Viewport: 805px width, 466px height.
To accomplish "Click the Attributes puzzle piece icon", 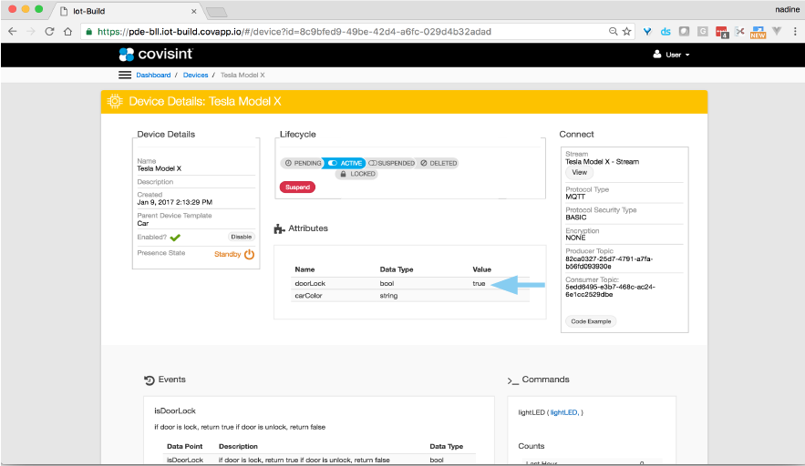I will (279, 228).
